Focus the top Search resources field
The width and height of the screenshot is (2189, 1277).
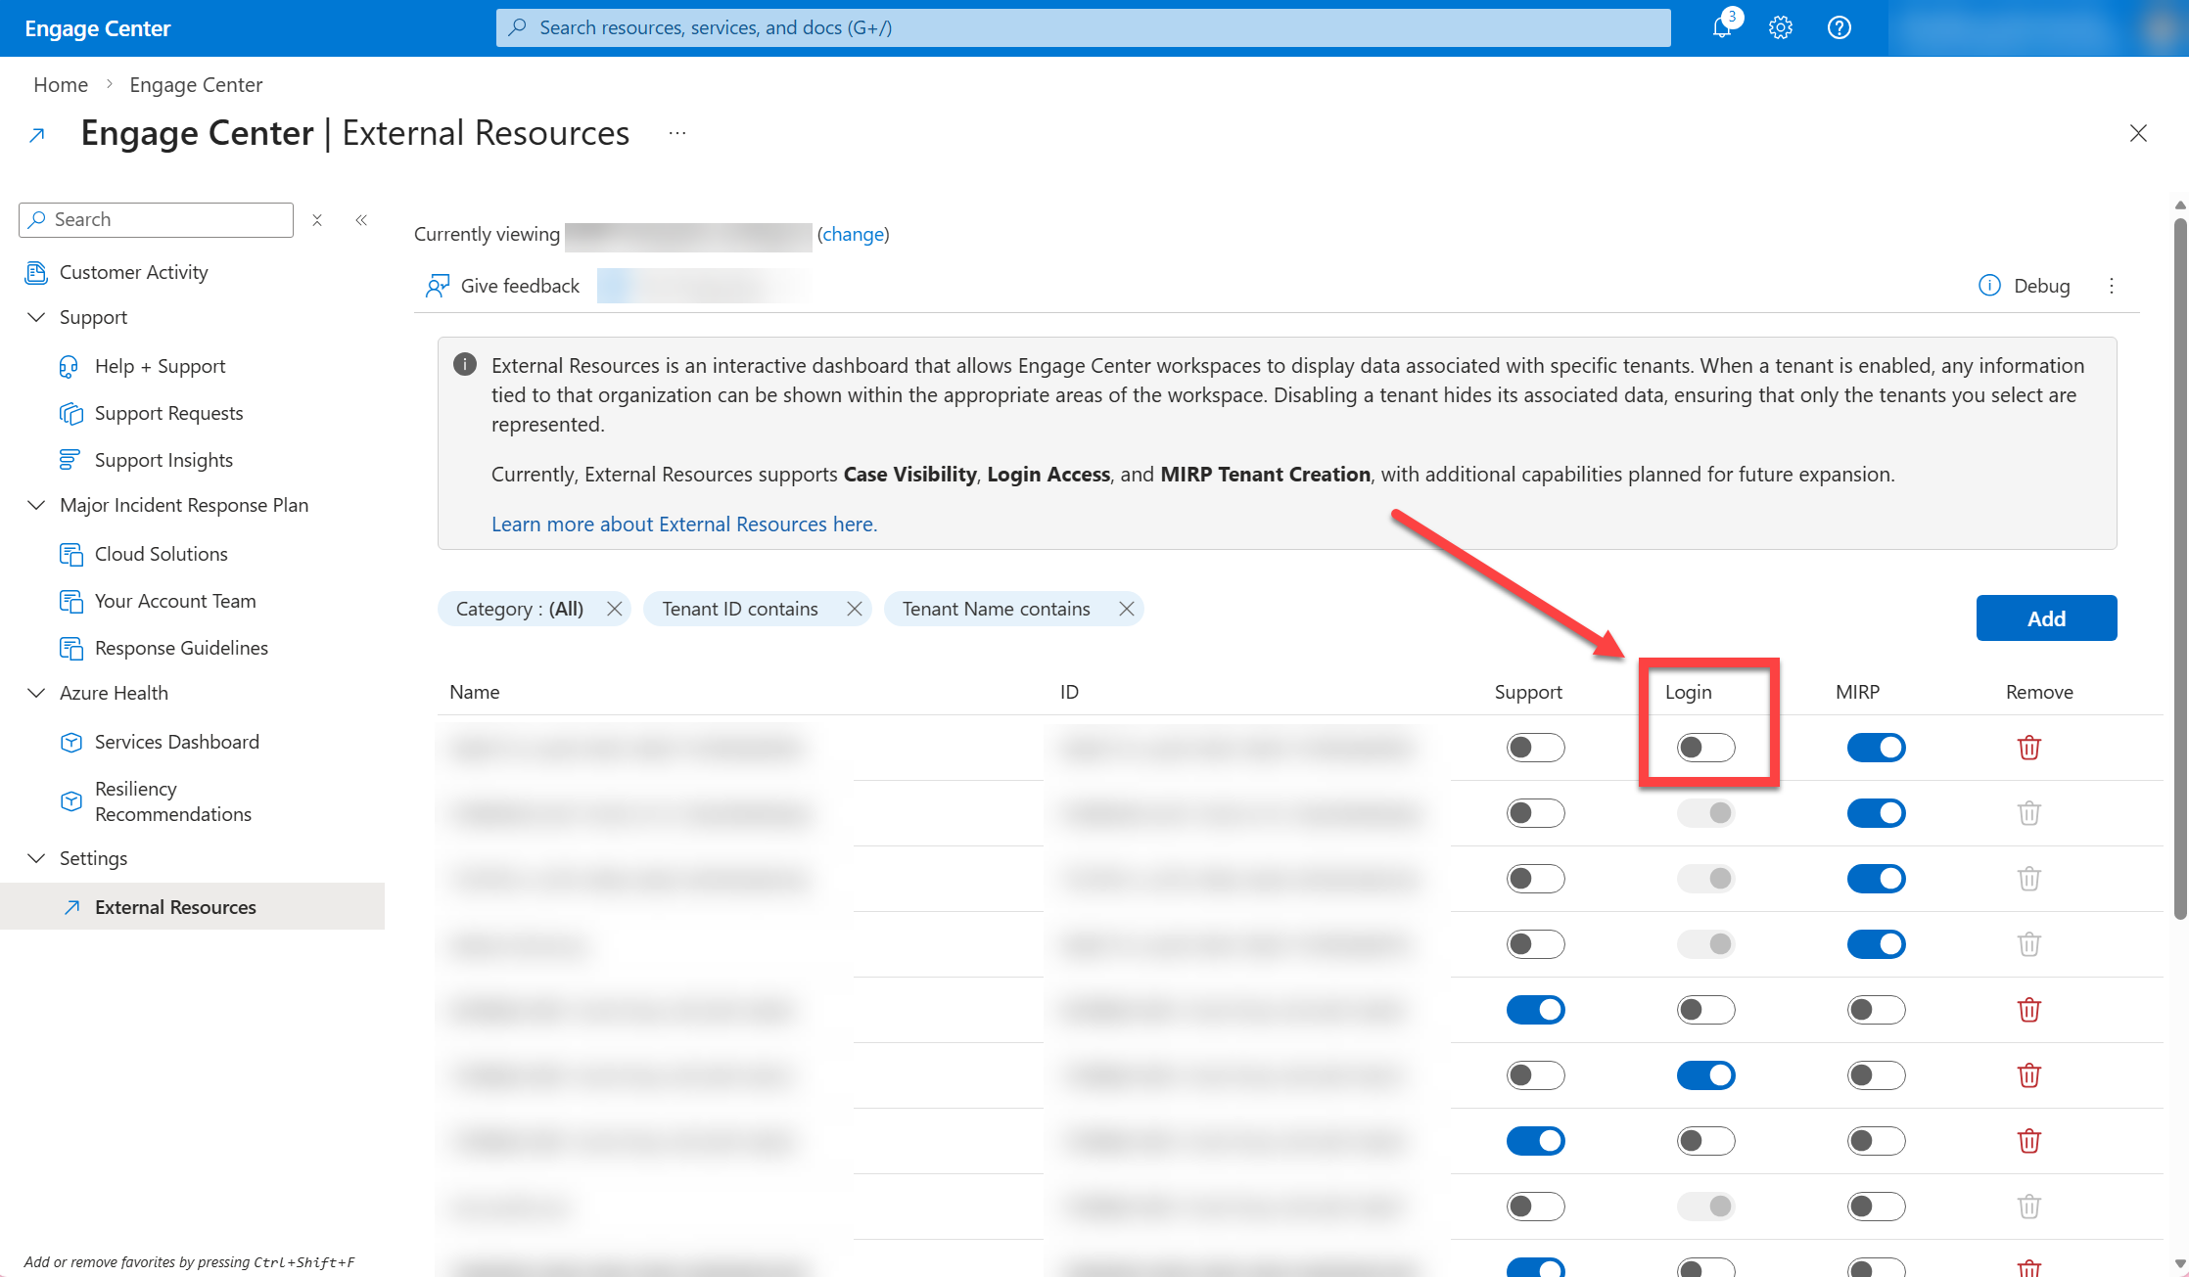pos(1084,27)
